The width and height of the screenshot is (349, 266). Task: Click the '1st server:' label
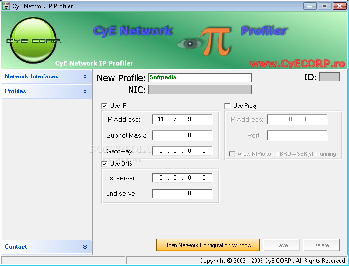point(121,178)
